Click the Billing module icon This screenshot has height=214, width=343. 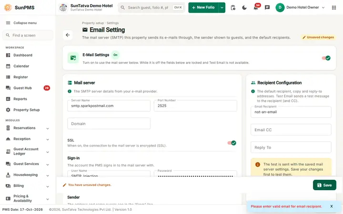click(8, 186)
